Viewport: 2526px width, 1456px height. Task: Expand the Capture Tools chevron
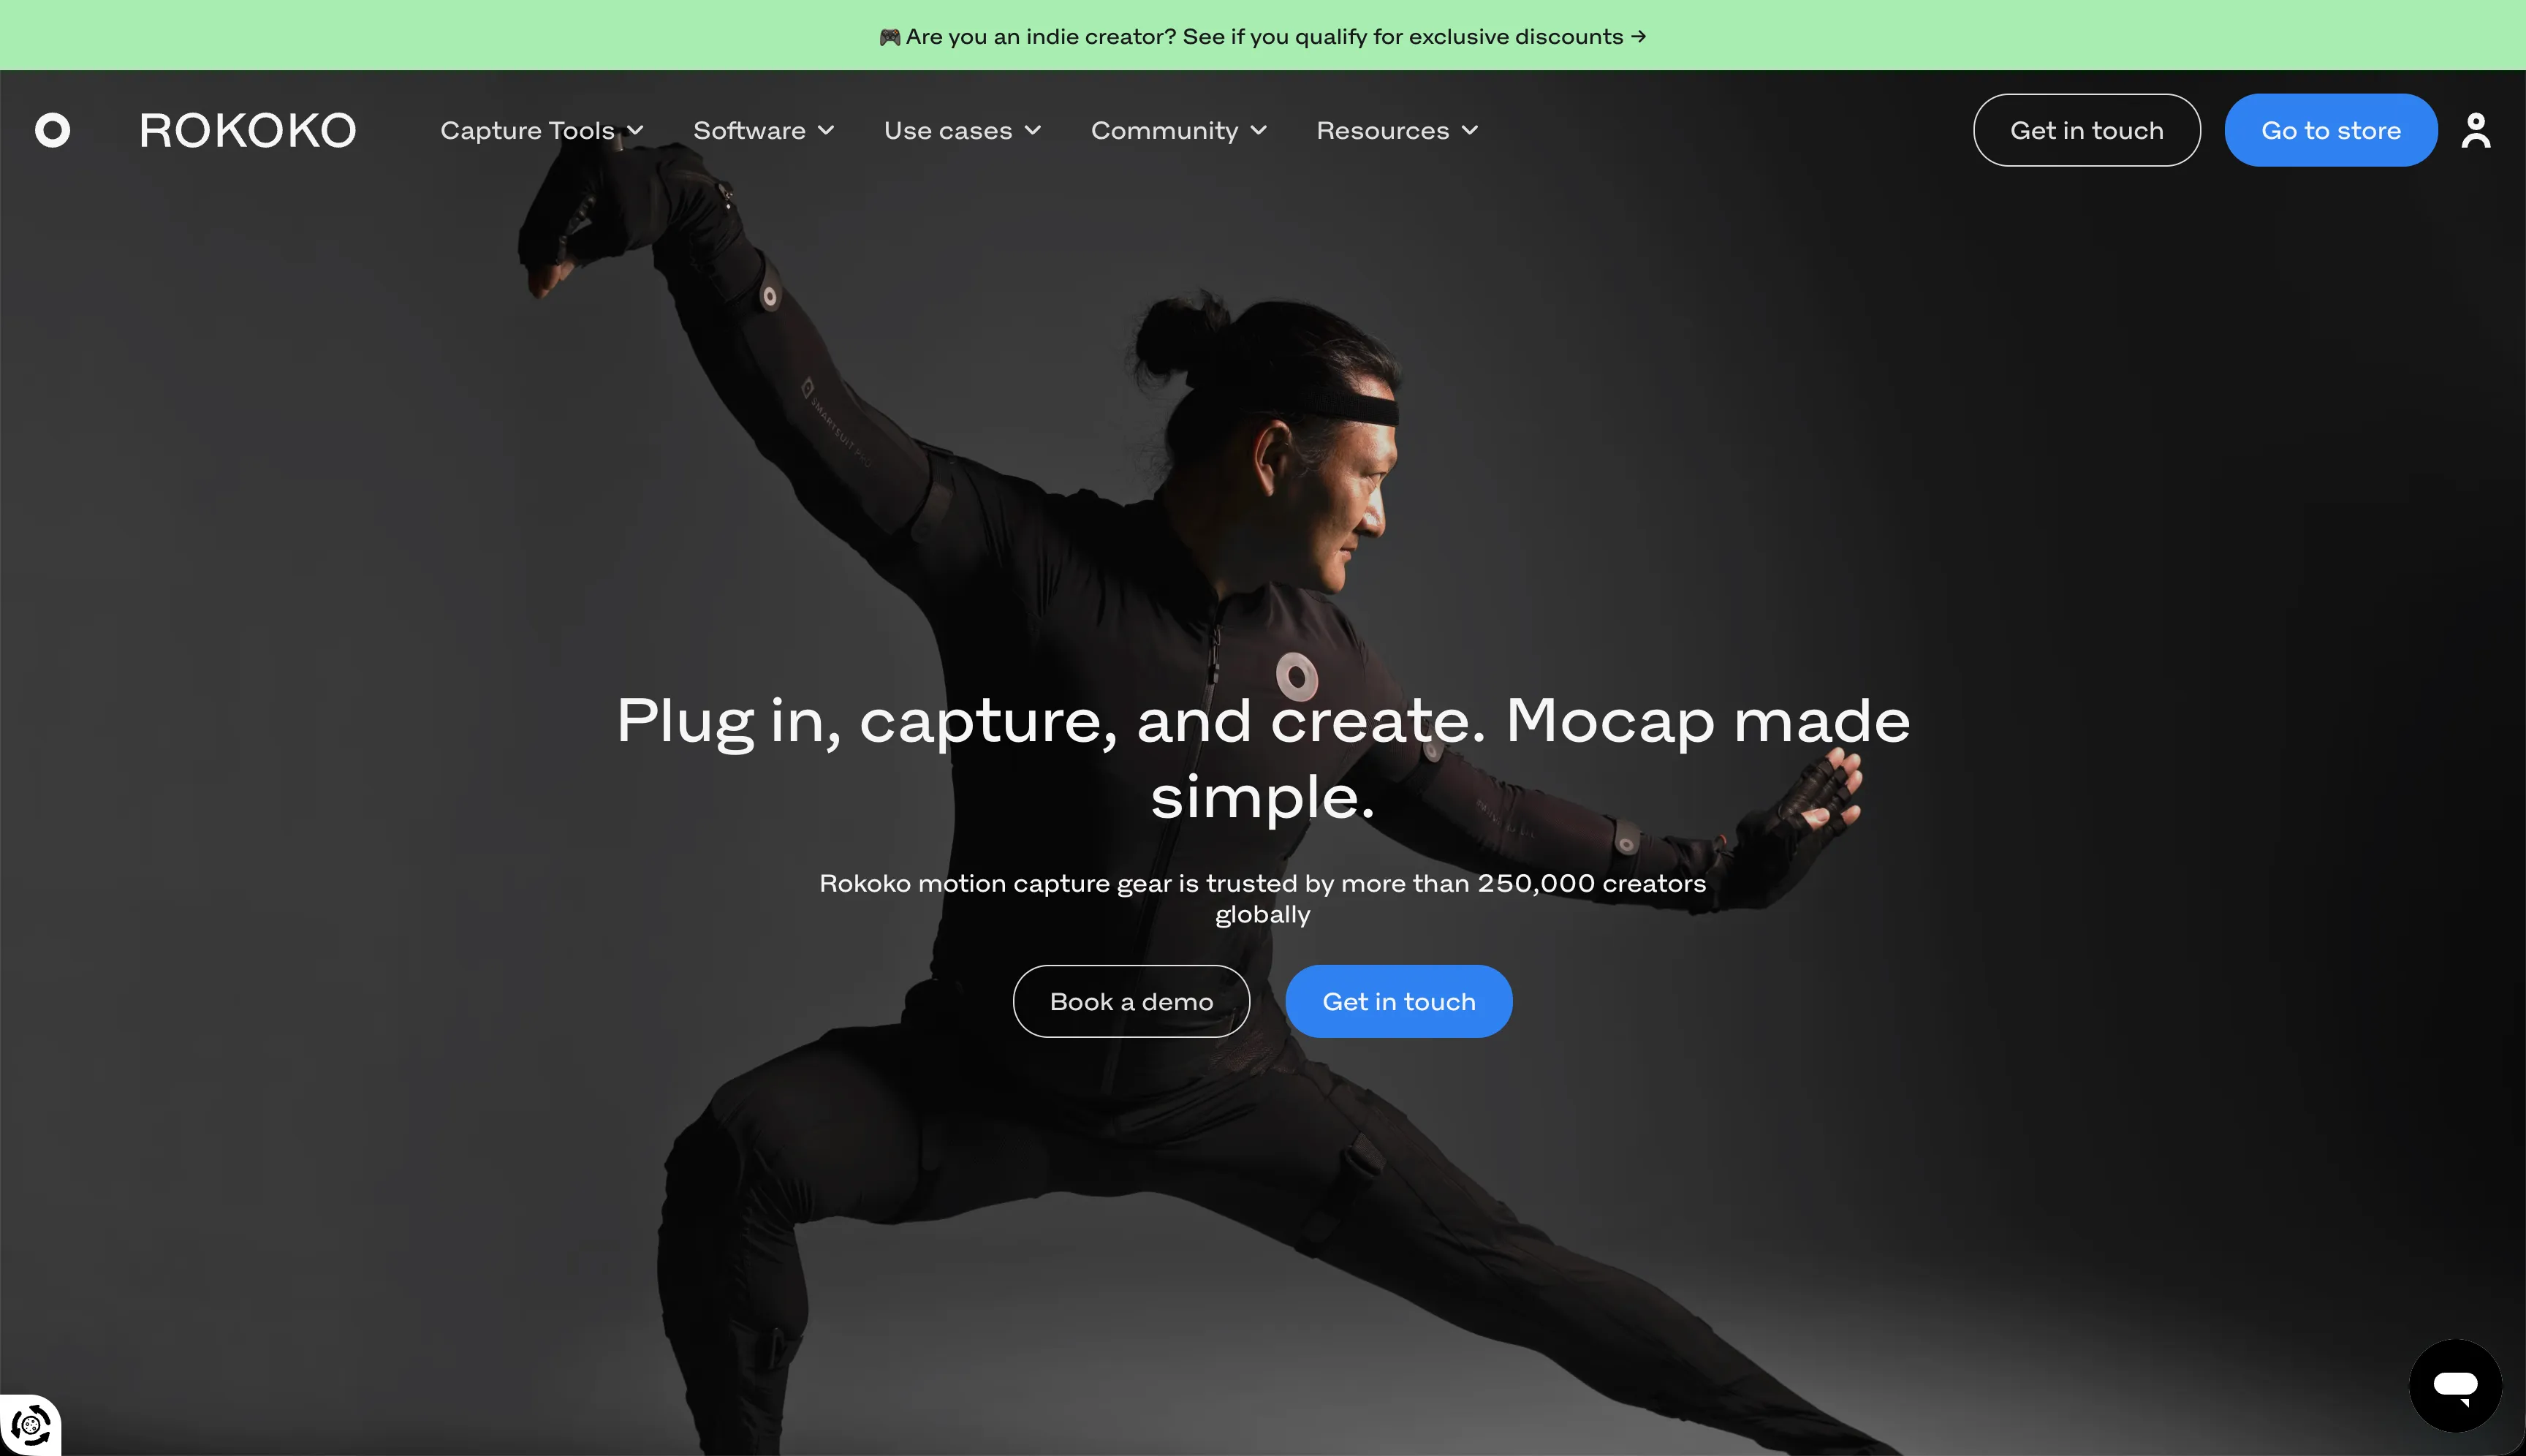click(x=635, y=130)
